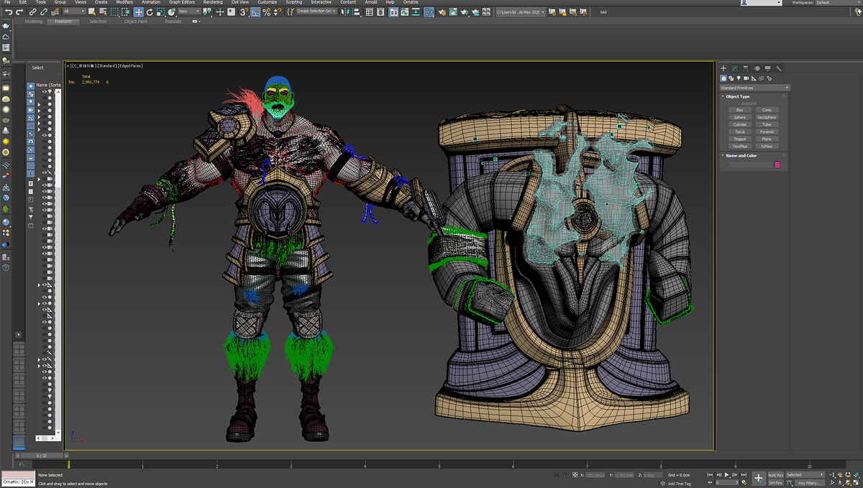Click the viewport Standard shading label

point(106,65)
